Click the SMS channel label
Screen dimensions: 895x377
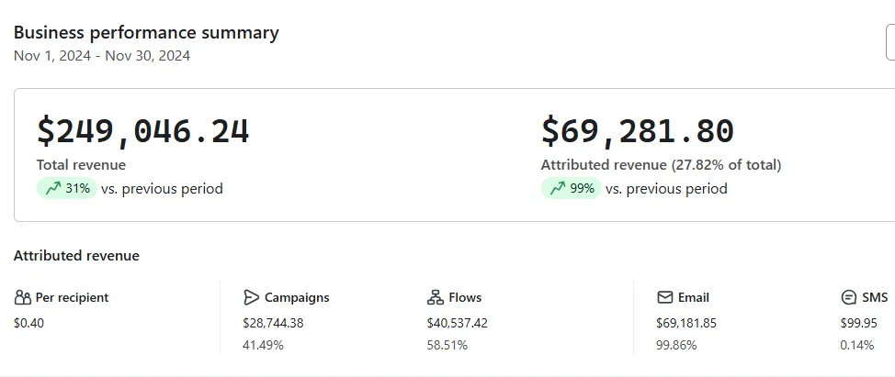875,298
